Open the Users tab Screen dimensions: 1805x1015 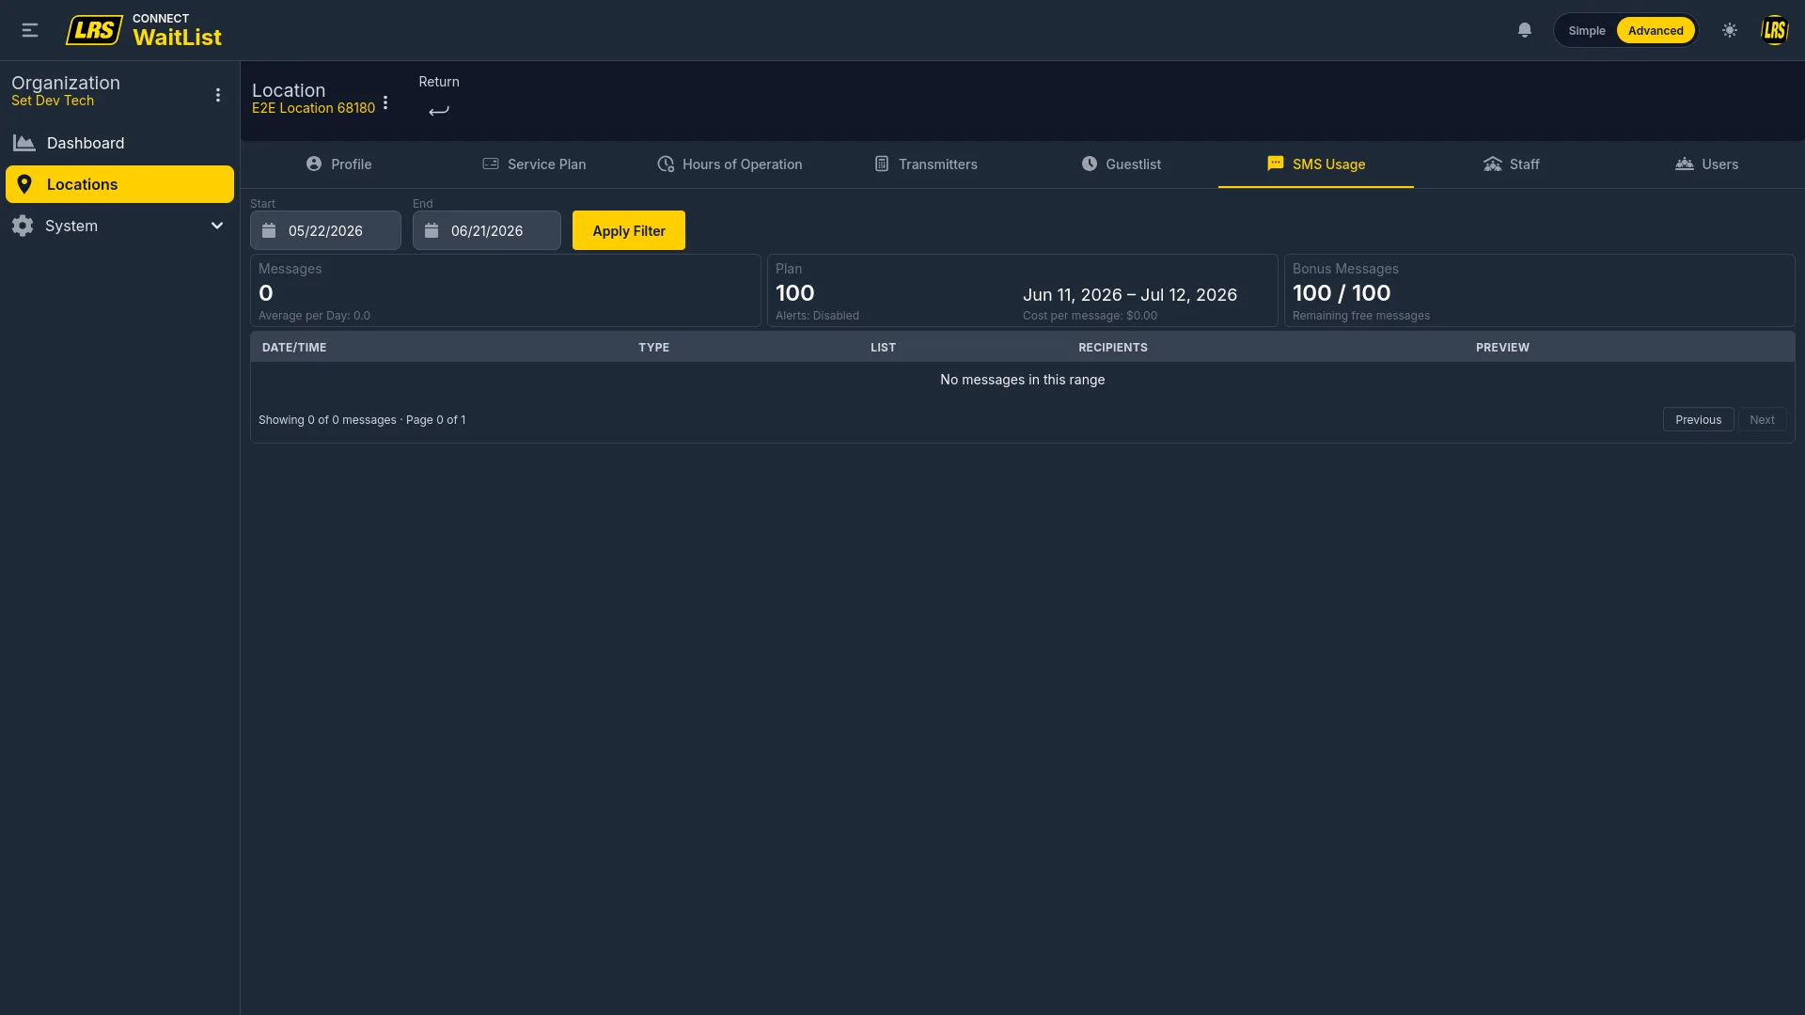[1707, 164]
